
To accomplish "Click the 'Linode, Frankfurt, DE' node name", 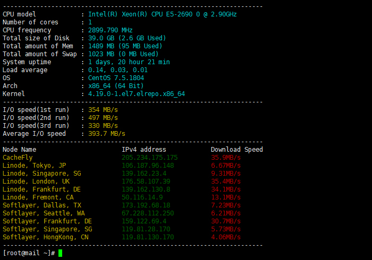I will [41, 189].
